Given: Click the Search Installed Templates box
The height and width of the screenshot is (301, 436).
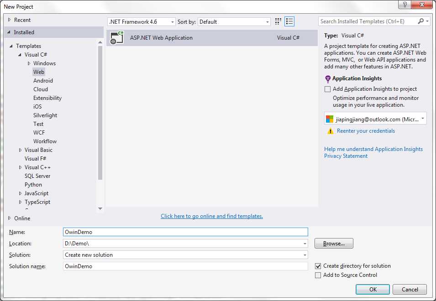Looking at the screenshot, I should click(x=368, y=21).
